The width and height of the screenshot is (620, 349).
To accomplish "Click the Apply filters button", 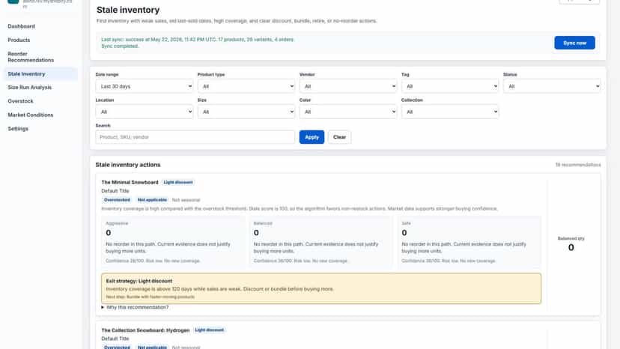I will [311, 137].
